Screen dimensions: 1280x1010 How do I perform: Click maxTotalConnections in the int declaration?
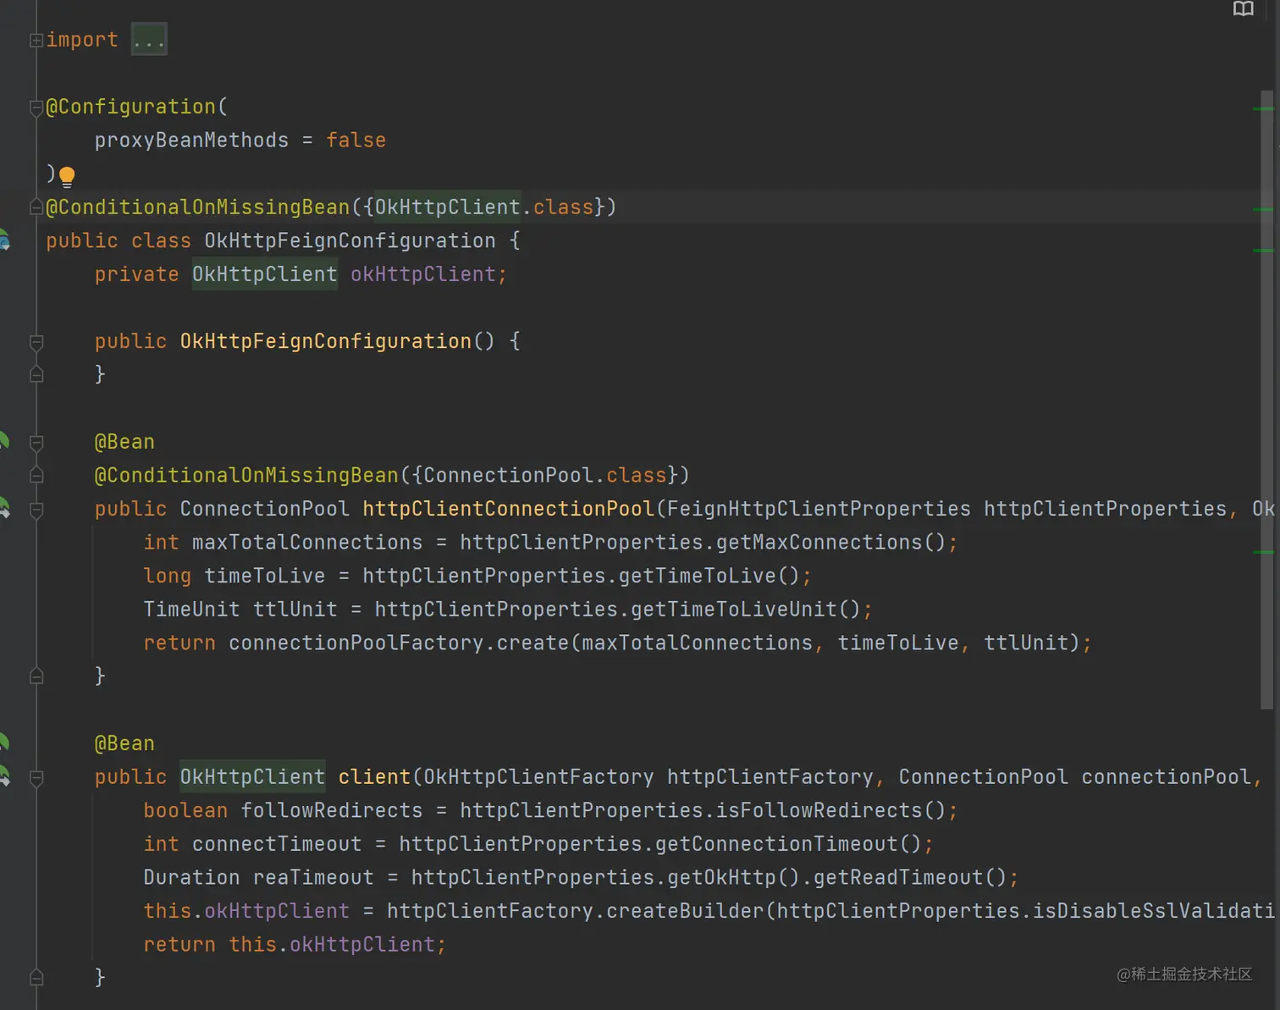click(307, 543)
